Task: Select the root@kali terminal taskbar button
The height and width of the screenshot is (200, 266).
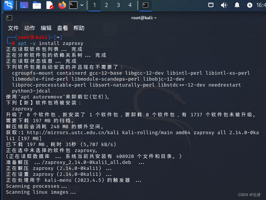Action: (x=146, y=5)
